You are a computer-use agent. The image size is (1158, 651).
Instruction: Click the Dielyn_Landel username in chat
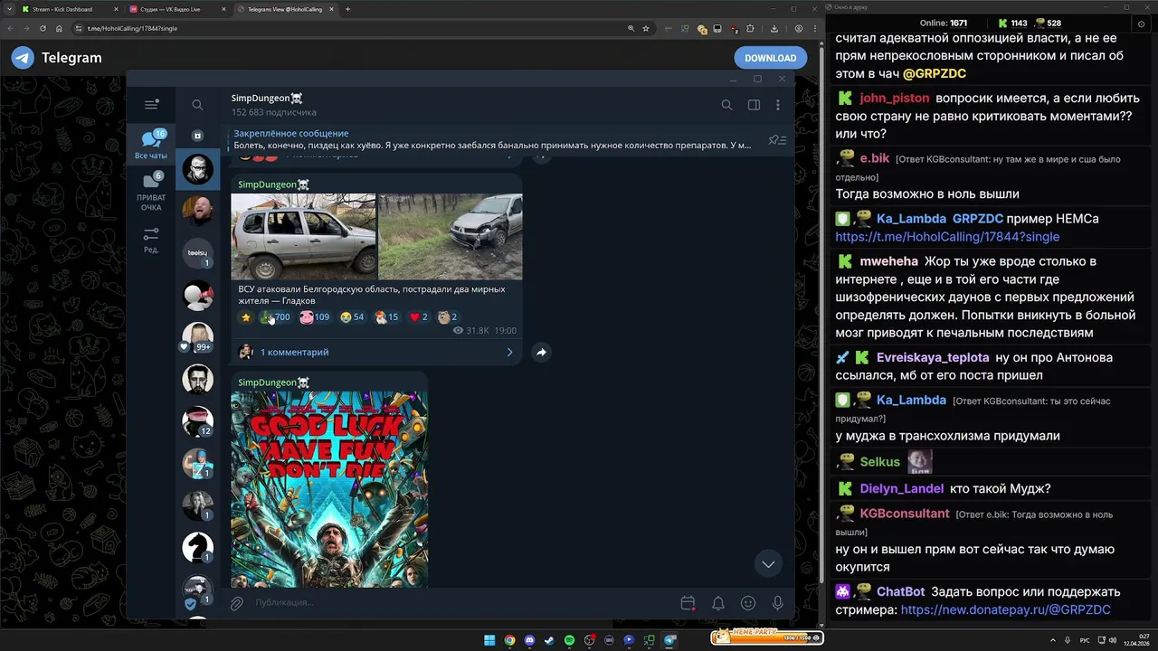coord(901,489)
